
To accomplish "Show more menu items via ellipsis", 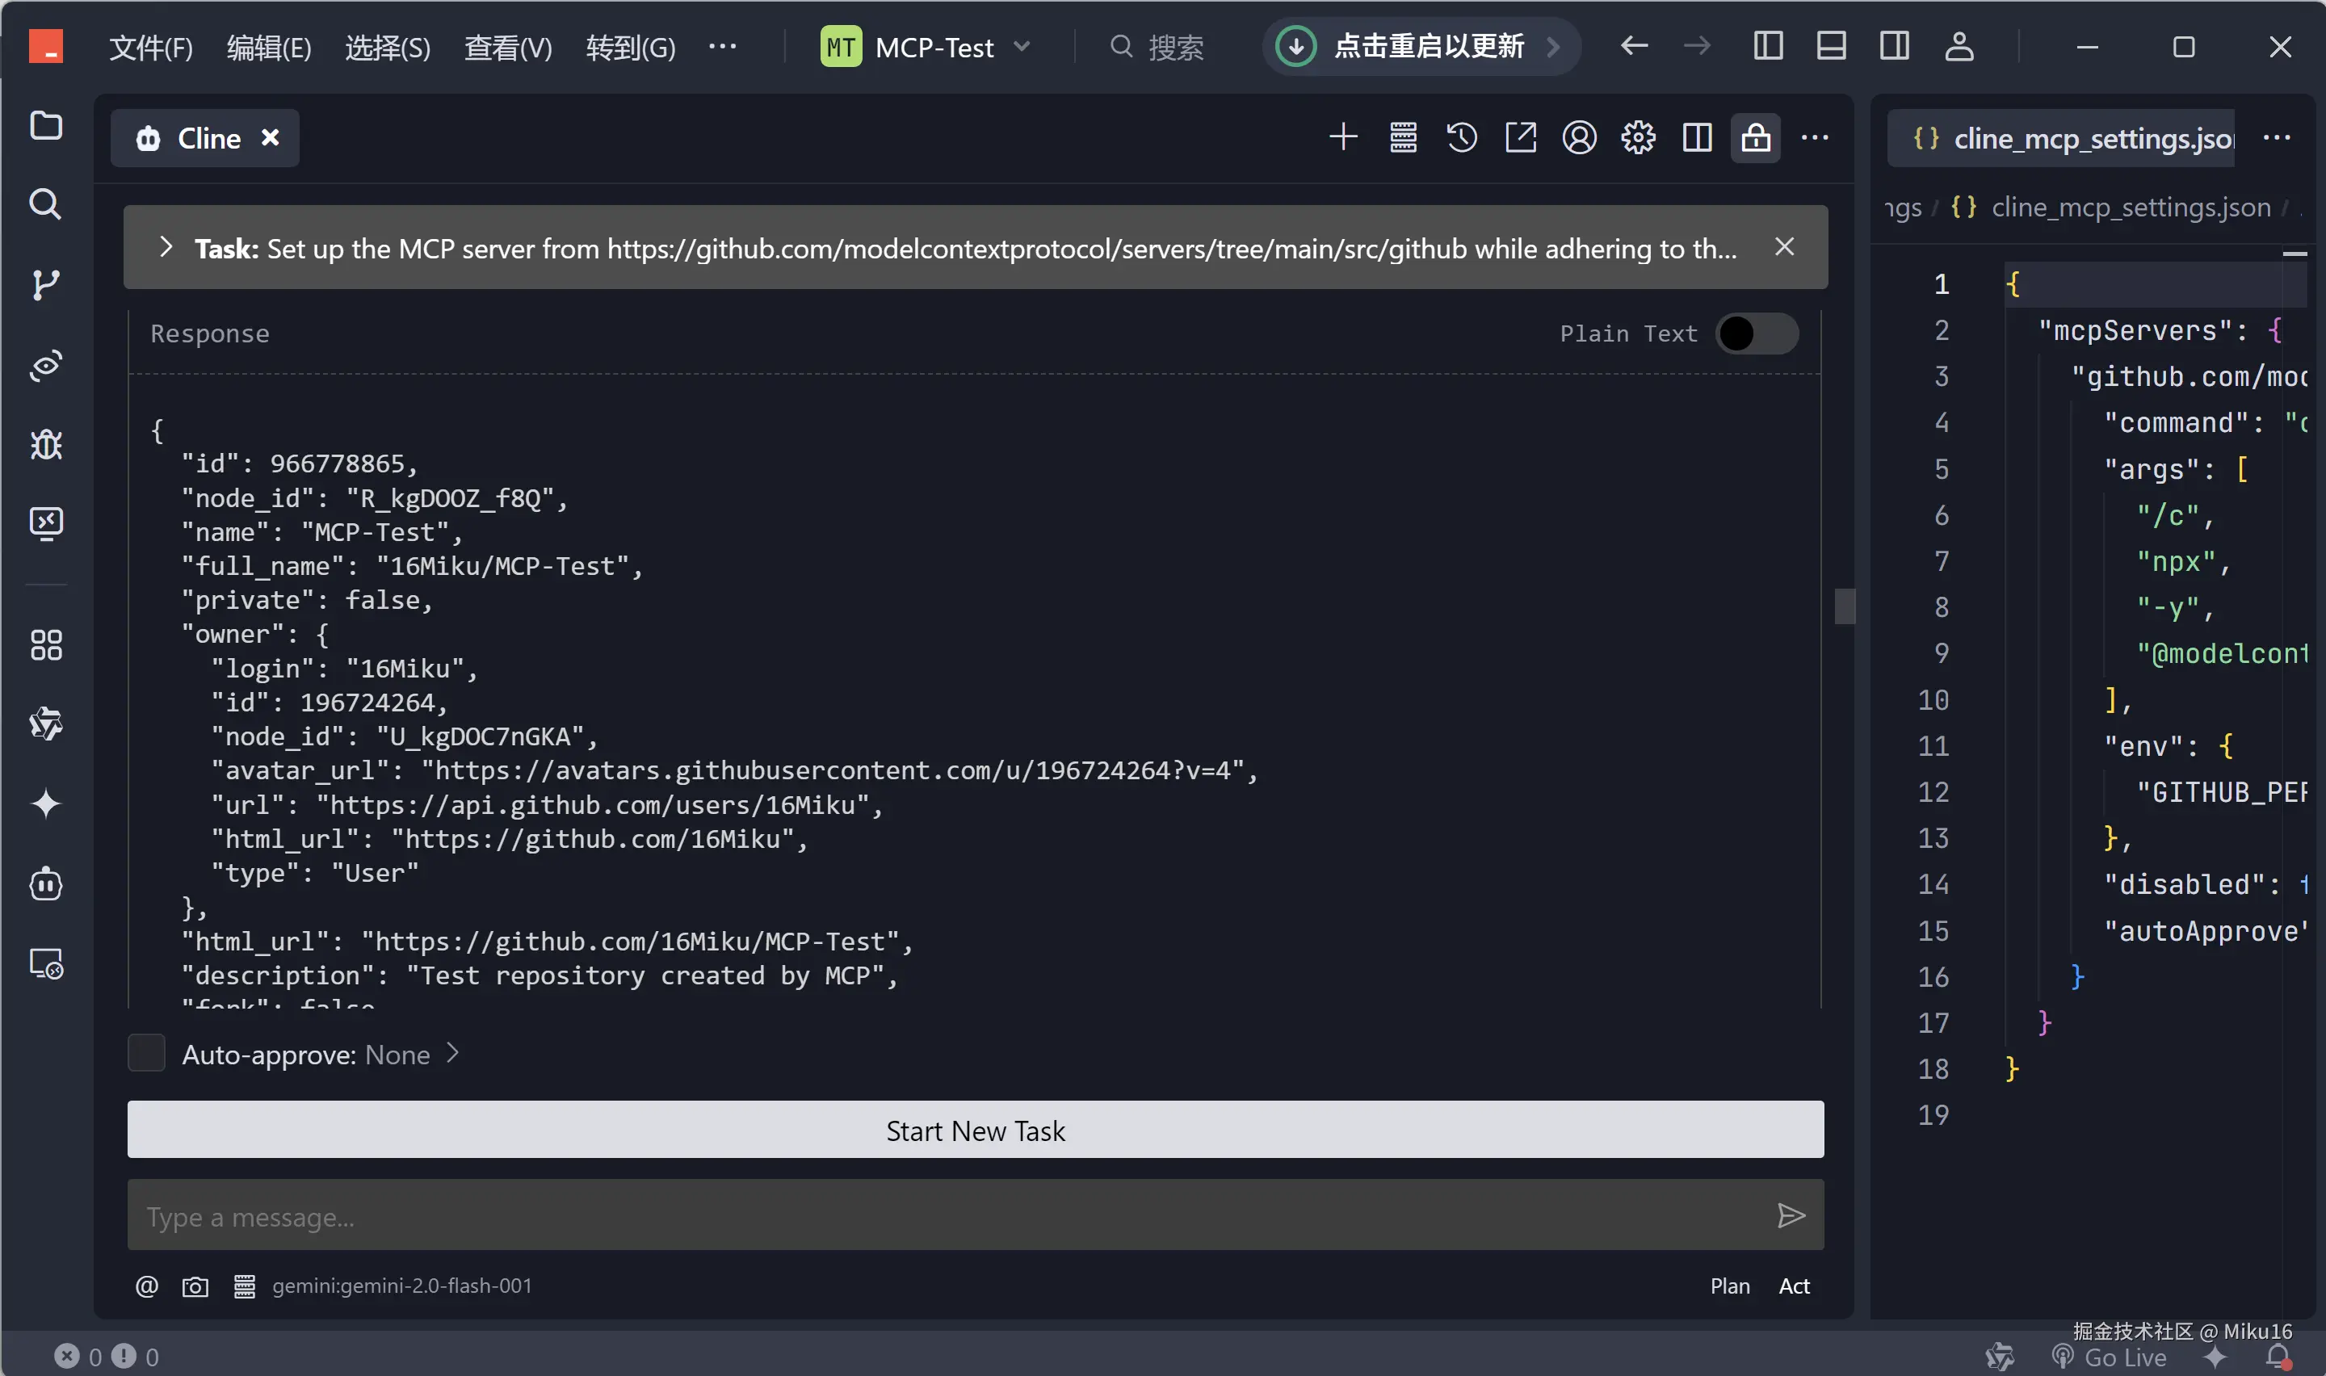I will point(722,46).
